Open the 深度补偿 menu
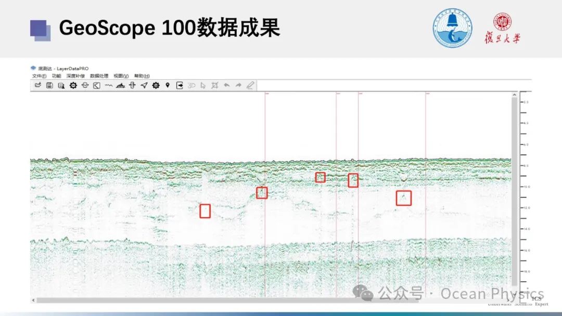This screenshot has width=562, height=316. click(75, 76)
